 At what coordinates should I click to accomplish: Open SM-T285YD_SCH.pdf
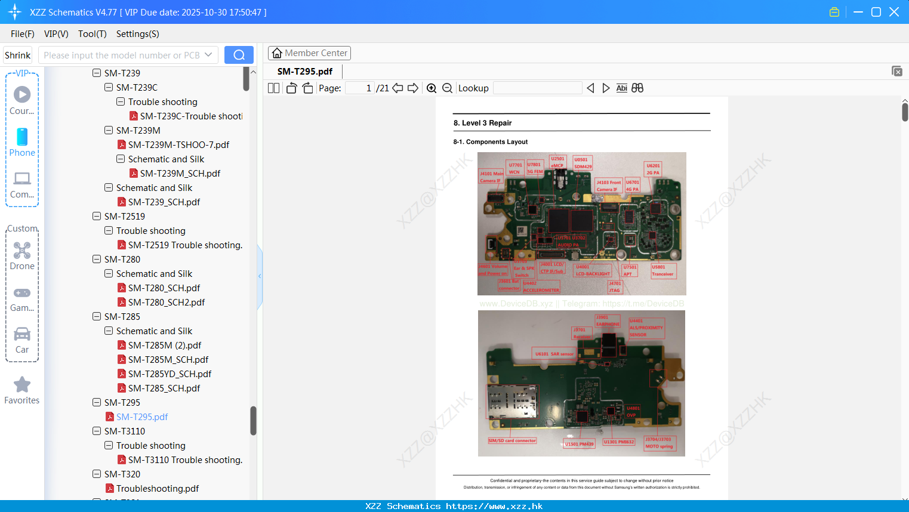[170, 374]
